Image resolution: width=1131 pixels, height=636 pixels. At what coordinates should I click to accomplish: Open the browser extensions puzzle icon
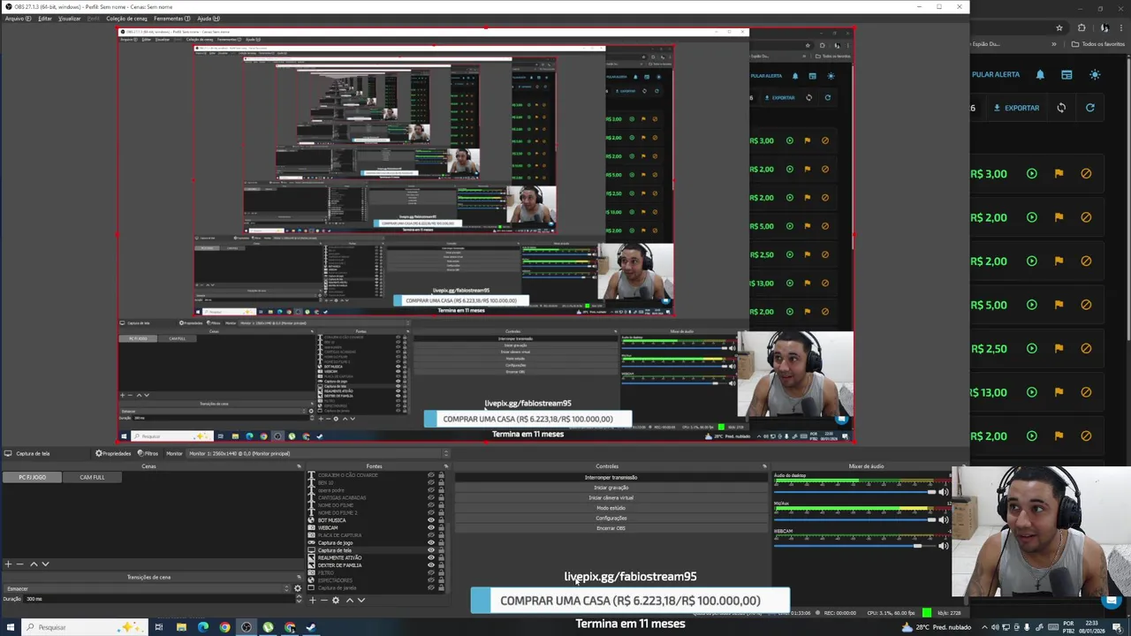[1082, 27]
